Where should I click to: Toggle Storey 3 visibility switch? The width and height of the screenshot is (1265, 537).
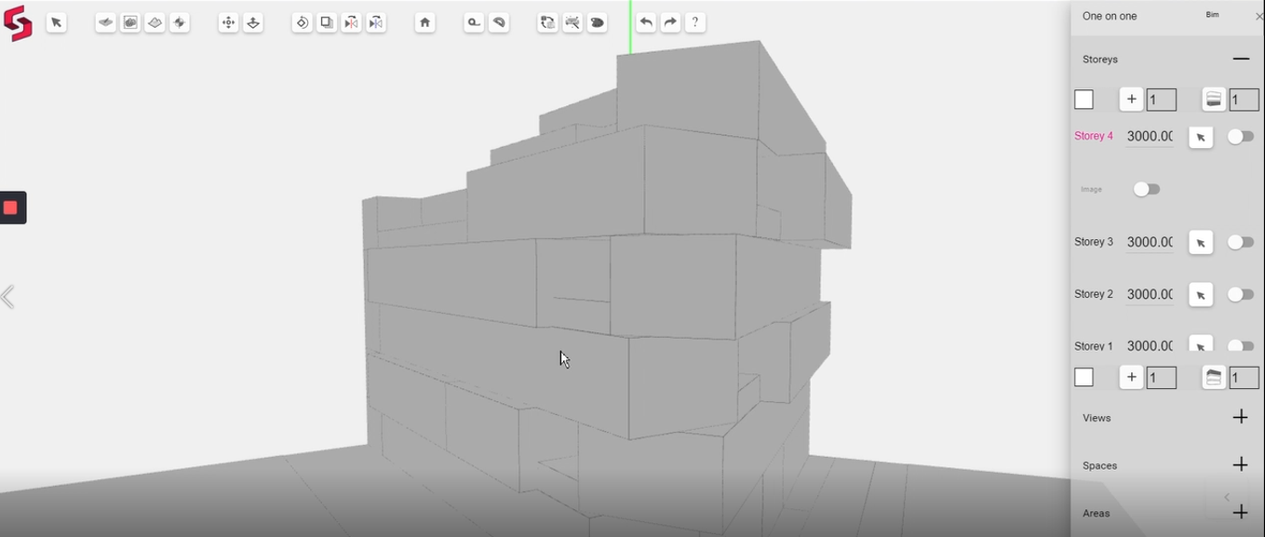click(x=1241, y=242)
